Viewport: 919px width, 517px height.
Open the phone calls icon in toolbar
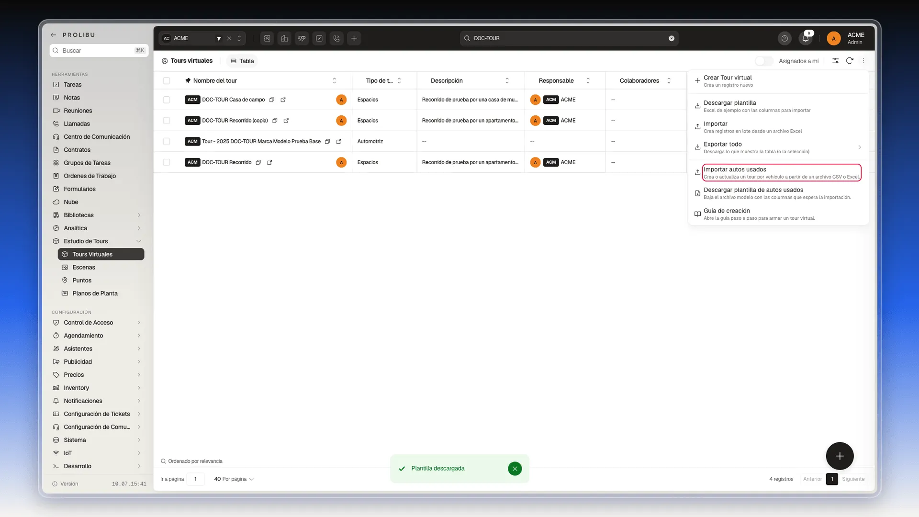pos(336,38)
